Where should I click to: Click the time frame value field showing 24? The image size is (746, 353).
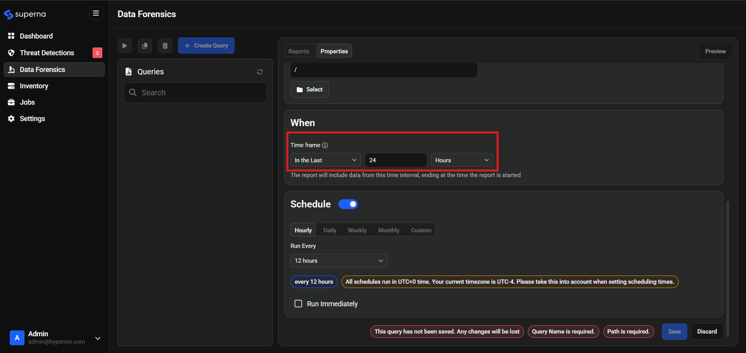[x=396, y=160]
